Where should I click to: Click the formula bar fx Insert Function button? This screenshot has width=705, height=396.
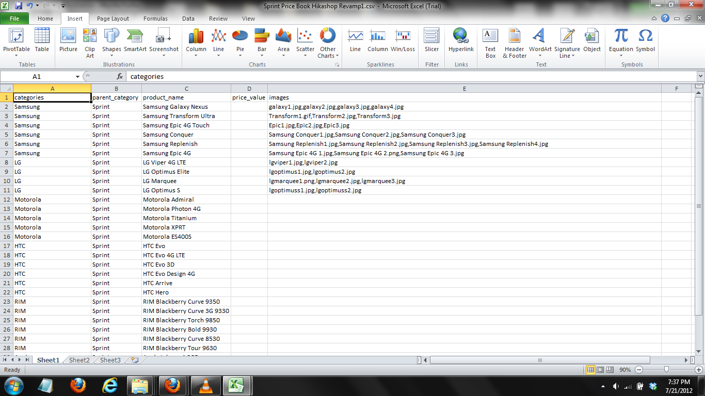pyautogui.click(x=120, y=76)
